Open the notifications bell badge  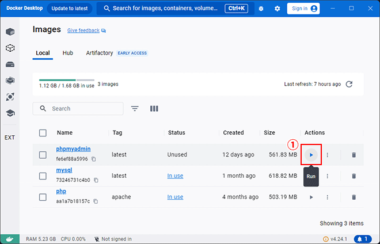363,239
